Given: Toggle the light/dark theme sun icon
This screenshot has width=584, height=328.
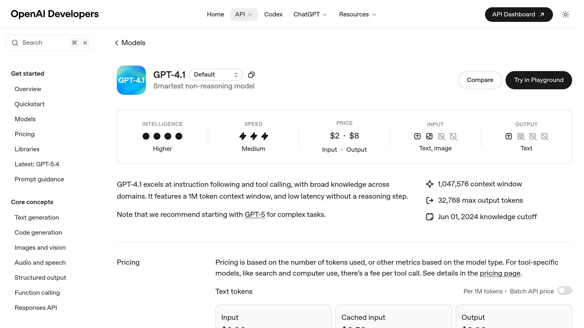Looking at the screenshot, I should click(565, 15).
